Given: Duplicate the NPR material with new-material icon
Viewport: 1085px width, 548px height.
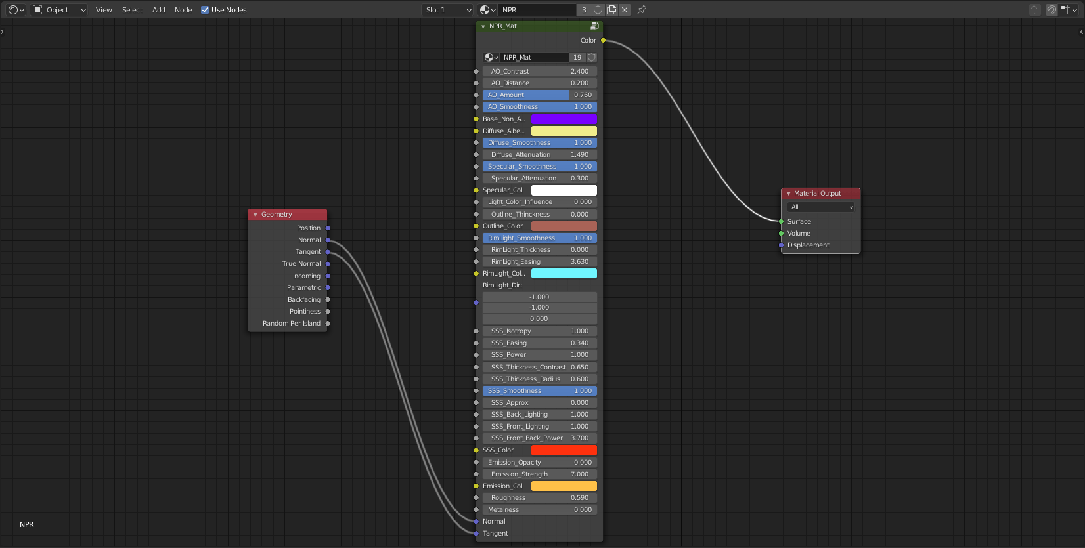Looking at the screenshot, I should click(x=611, y=10).
